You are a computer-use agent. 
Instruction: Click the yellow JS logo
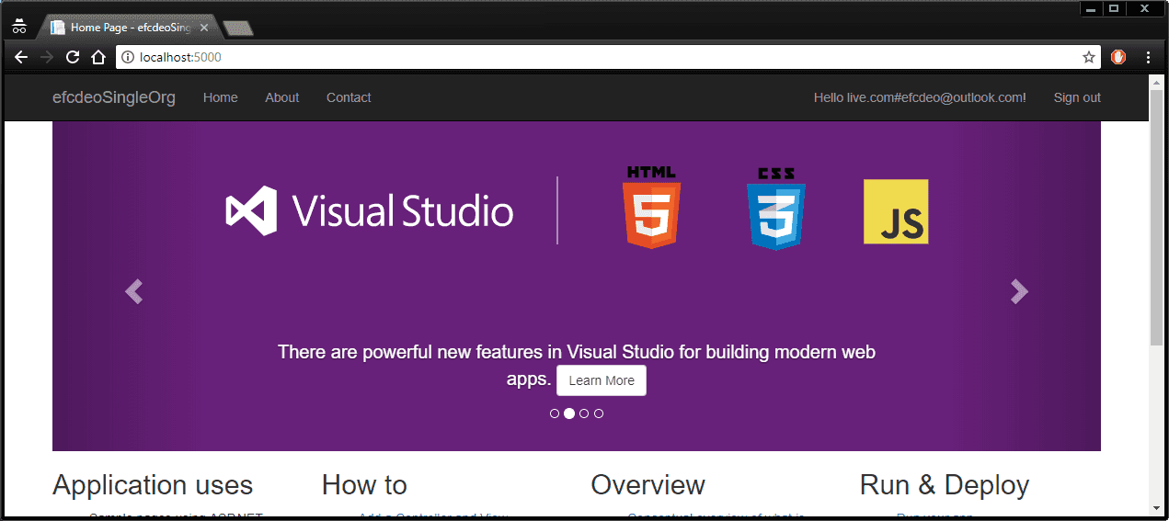(x=896, y=211)
